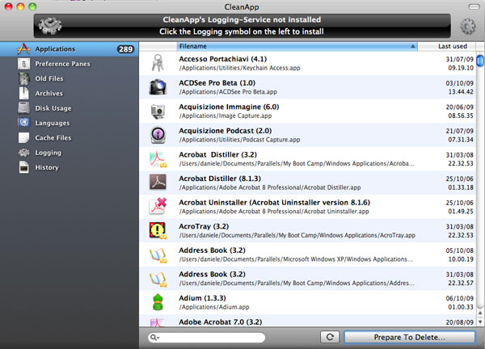Click Acrobat Distiller (8.1.3) icon
This screenshot has height=349, width=485.
[x=158, y=182]
